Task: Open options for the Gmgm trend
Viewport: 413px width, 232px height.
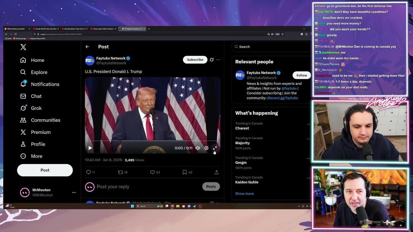Action: pyautogui.click(x=308, y=159)
